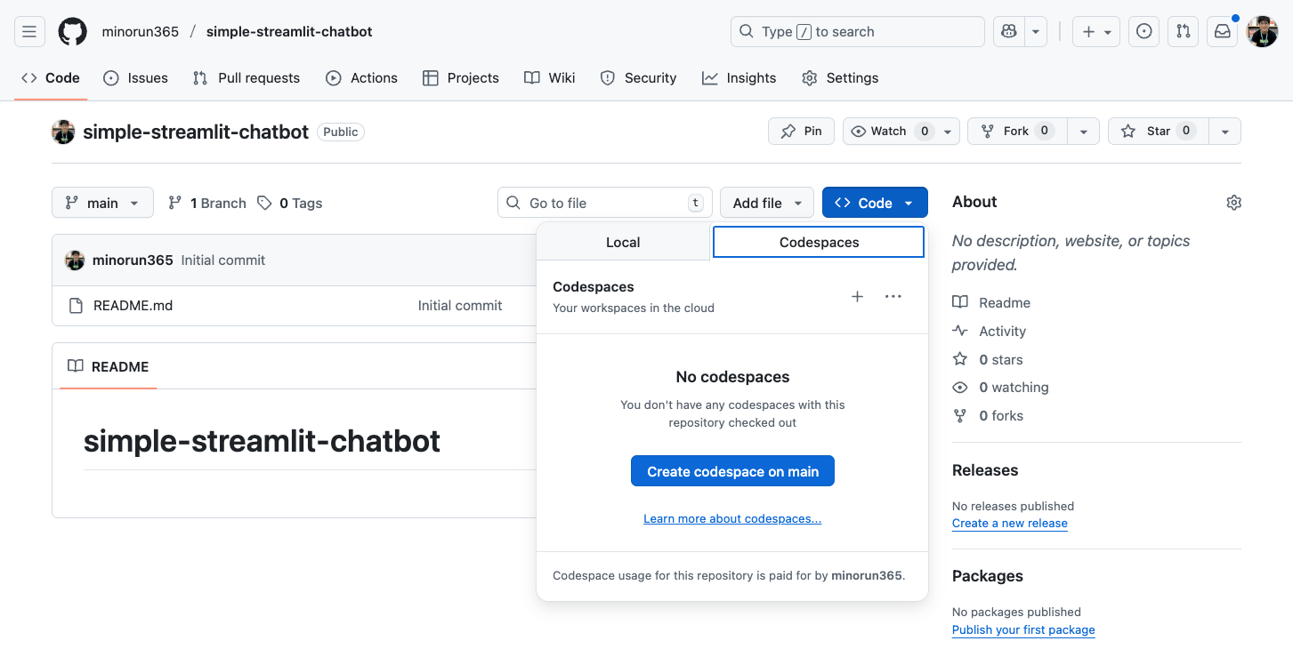This screenshot has height=657, width=1293.
Task: Click simple-streamlit-chatbot breadcrumb link
Action: click(x=289, y=32)
